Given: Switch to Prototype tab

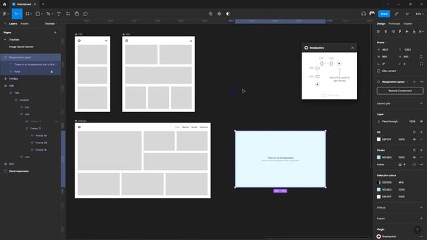Looking at the screenshot, I should [x=394, y=24].
